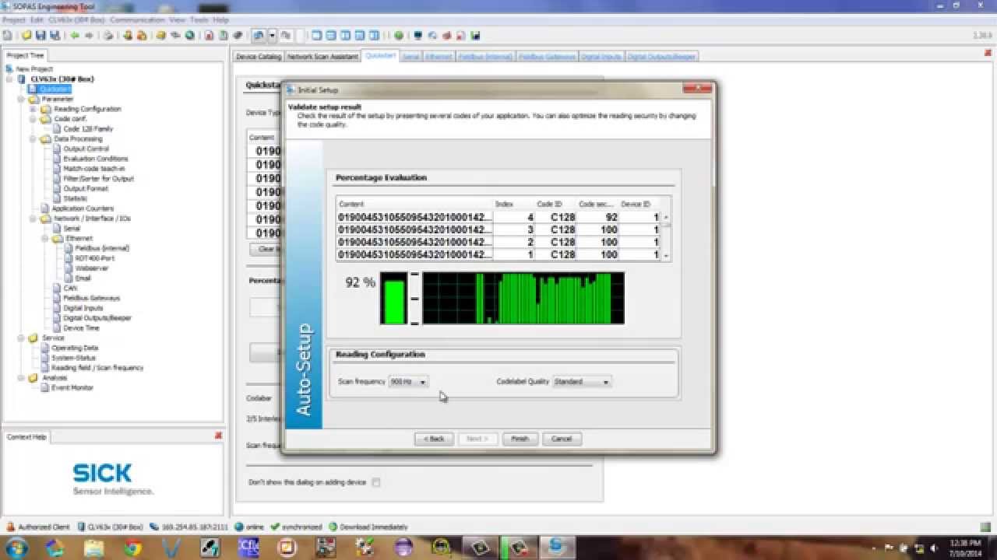Click the New project toolbar icon
The image size is (997, 560).
(8, 36)
